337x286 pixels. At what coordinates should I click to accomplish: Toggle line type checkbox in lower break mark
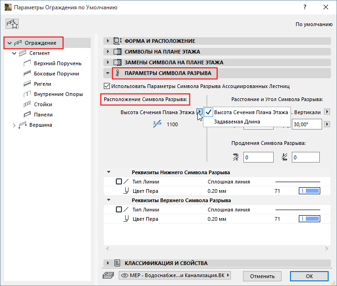119,182
